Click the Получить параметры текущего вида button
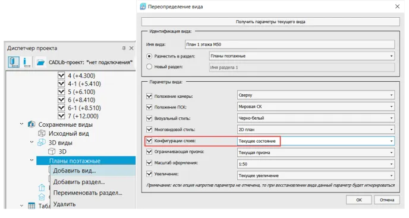The width and height of the screenshot is (409, 218). (270, 22)
